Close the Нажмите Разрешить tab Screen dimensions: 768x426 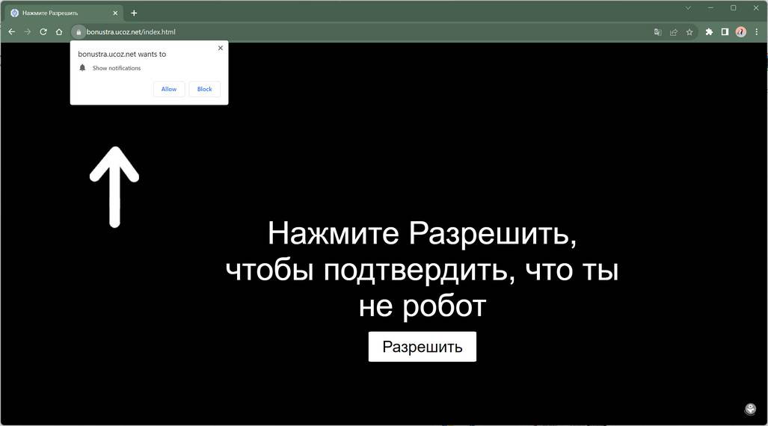[115, 13]
